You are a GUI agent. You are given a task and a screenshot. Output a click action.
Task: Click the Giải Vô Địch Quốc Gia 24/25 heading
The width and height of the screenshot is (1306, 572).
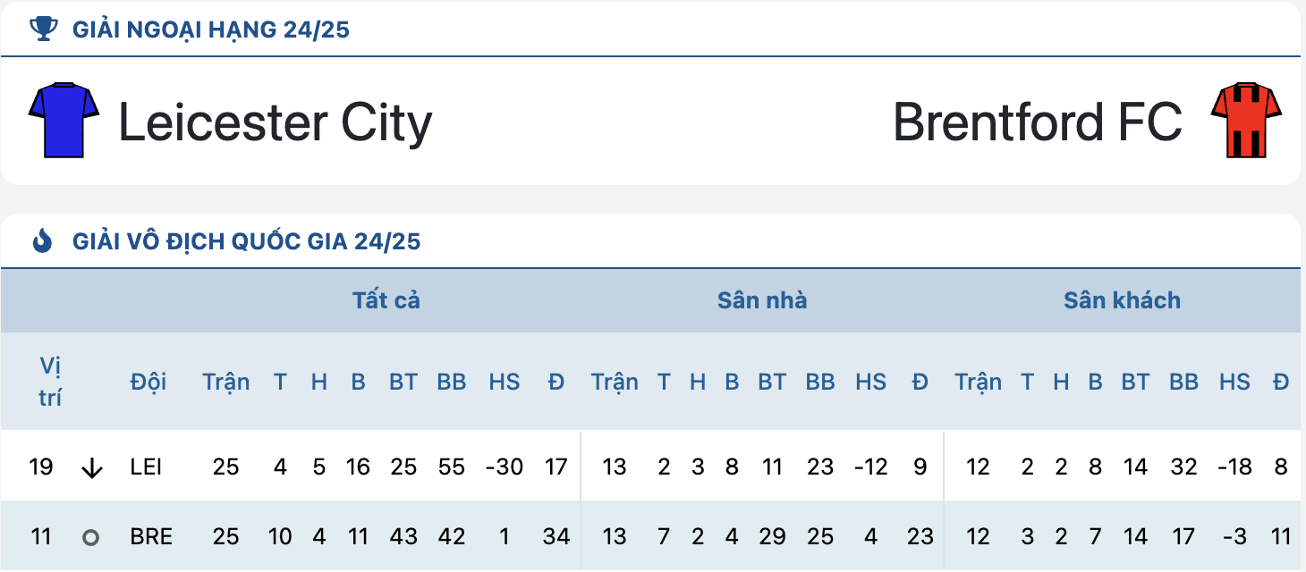pos(247,241)
